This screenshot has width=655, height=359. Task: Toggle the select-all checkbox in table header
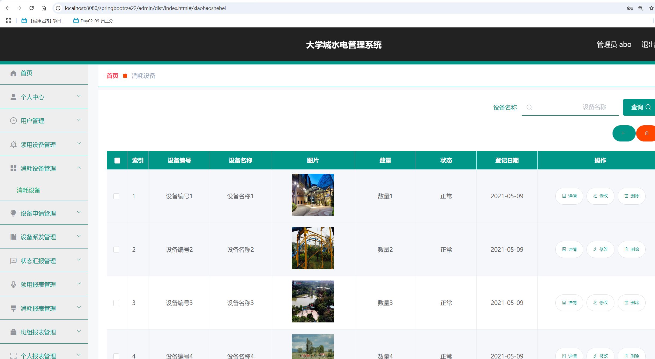point(117,160)
